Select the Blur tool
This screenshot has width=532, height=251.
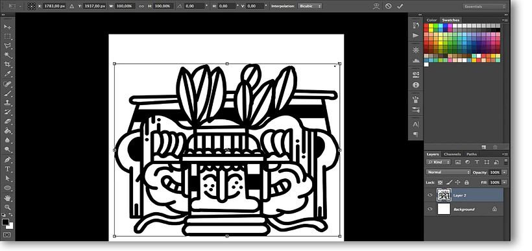pos(8,140)
